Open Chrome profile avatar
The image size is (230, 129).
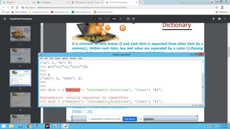pos(222,8)
